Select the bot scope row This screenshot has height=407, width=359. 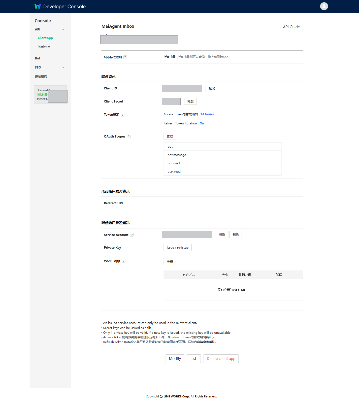click(x=223, y=147)
